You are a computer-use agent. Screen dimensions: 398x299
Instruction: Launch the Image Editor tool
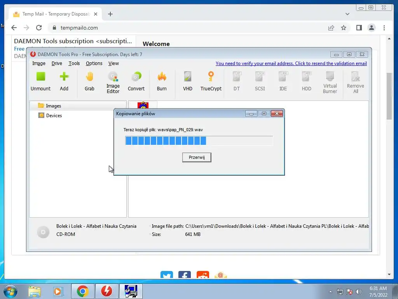[x=113, y=83]
